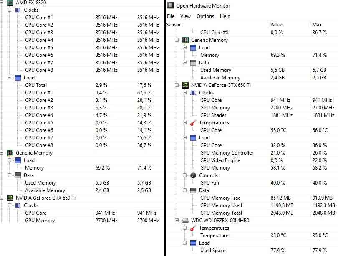Collapse the Temperatures group above GPU Core 55 °C
This screenshot has width=338, height=256.
click(x=184, y=123)
